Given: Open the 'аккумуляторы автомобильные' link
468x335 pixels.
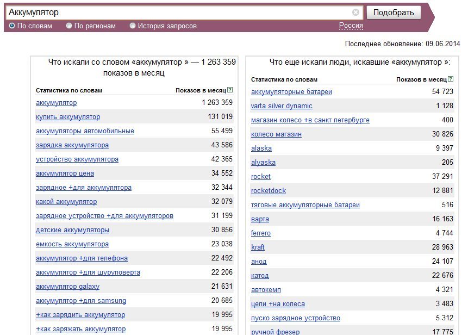Looking at the screenshot, I should [x=85, y=131].
